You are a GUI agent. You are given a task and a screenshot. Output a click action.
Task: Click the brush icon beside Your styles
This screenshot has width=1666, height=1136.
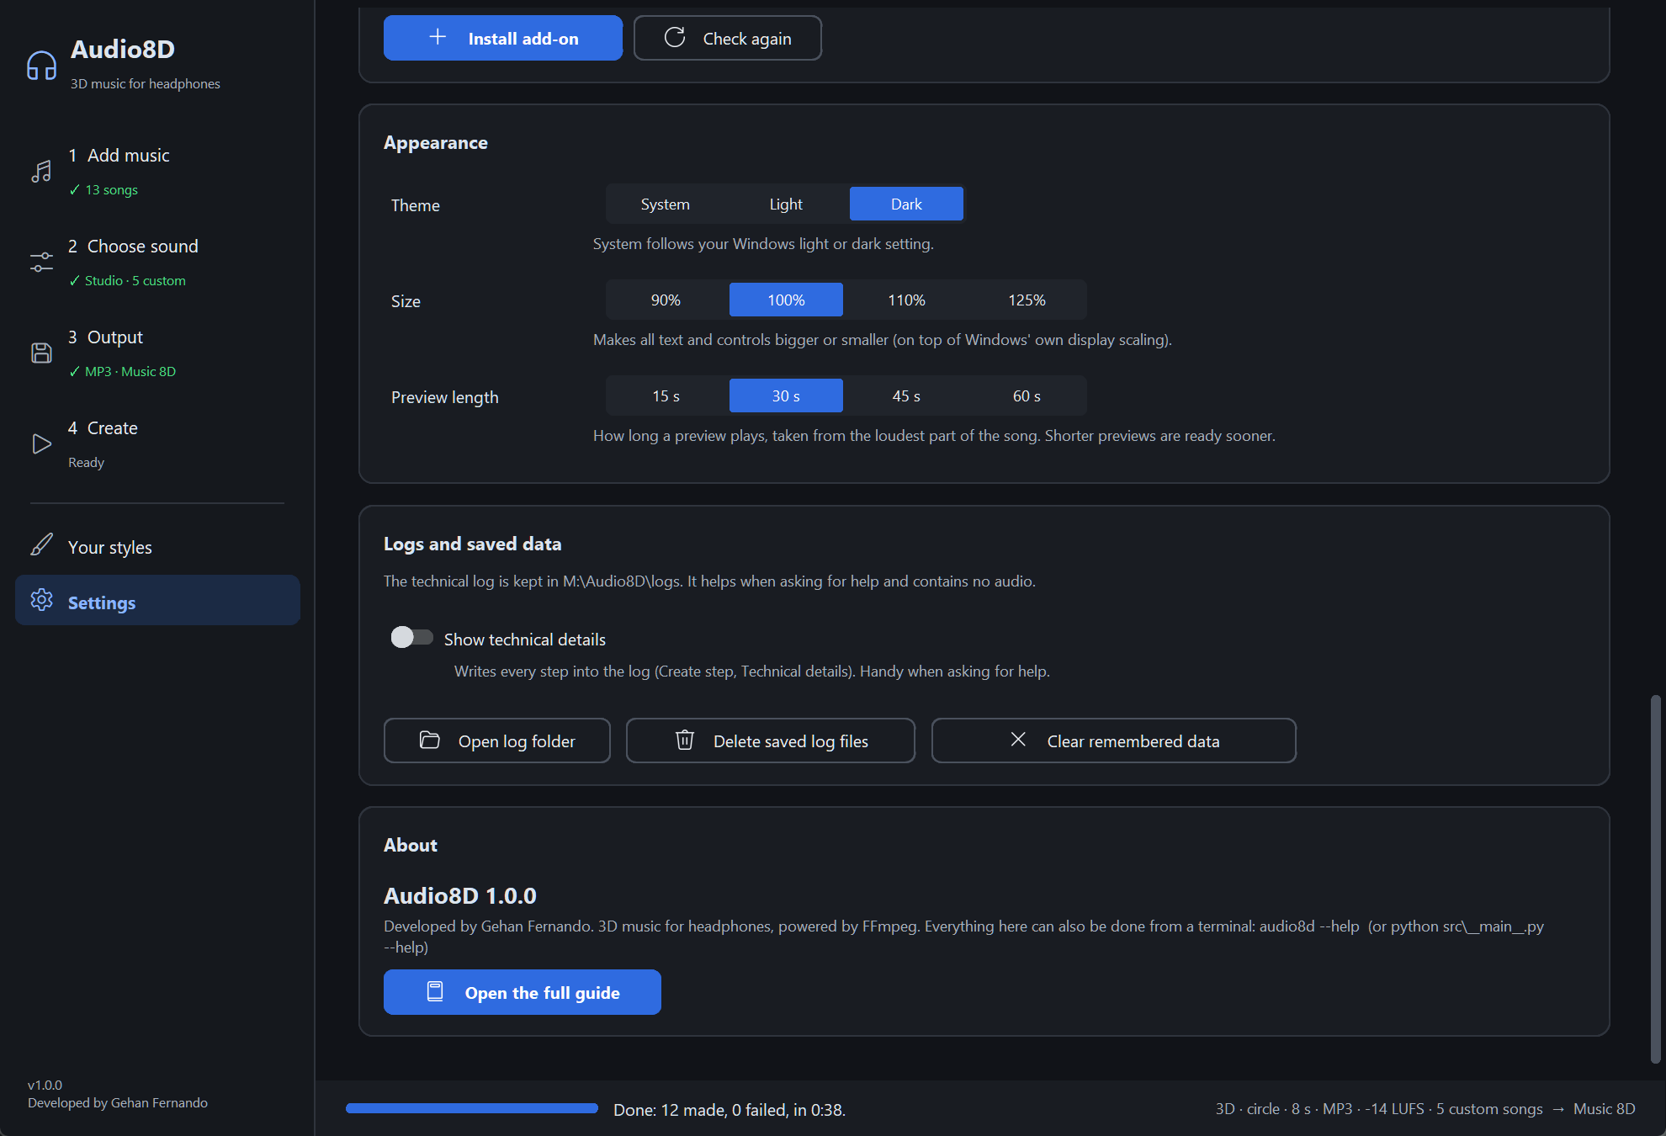pos(41,544)
